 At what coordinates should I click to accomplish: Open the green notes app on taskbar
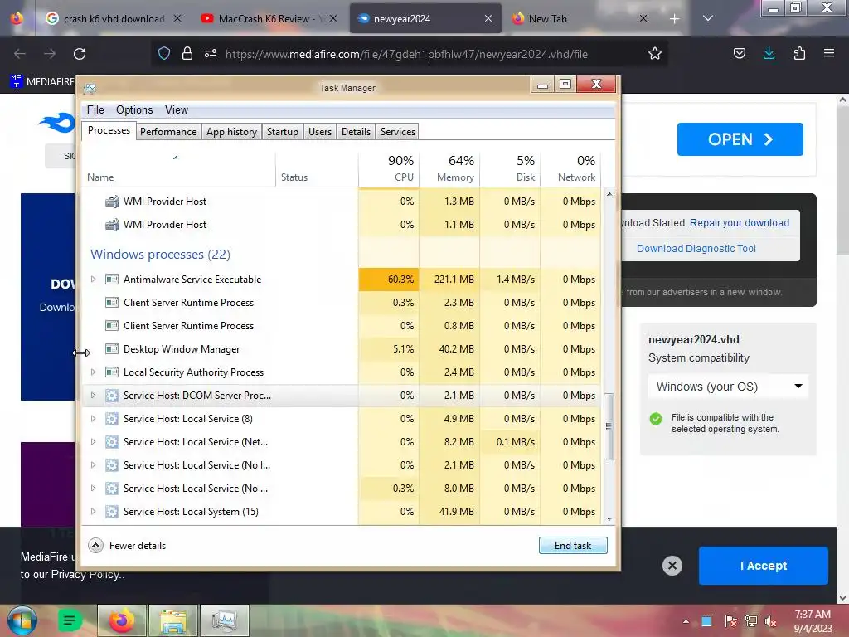point(70,620)
